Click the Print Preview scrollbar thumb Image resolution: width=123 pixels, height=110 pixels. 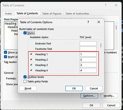(x=116, y=28)
